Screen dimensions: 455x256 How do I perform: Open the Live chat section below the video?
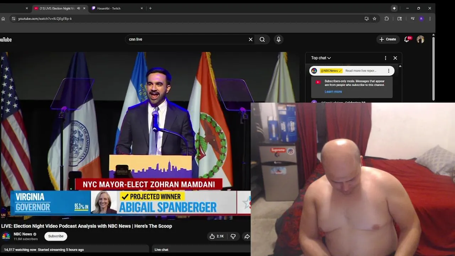point(161,250)
